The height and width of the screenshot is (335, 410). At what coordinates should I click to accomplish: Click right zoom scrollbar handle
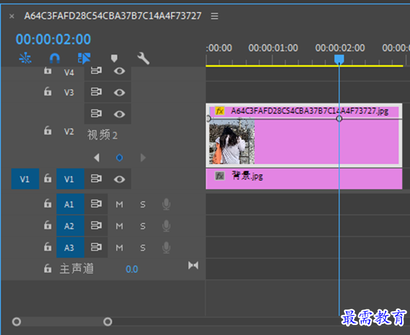pos(108,322)
